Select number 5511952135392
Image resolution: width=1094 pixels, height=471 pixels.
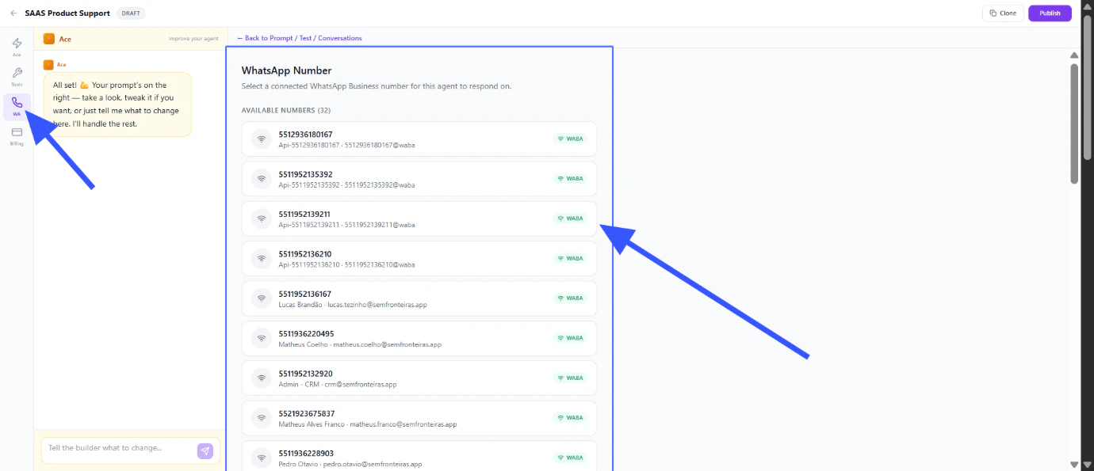pyautogui.click(x=419, y=179)
